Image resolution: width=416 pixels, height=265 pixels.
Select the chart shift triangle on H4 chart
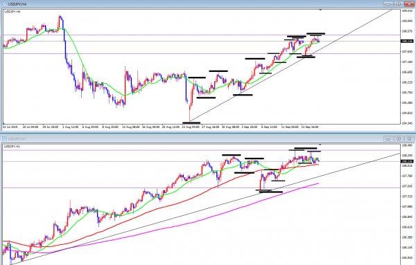click(x=320, y=10)
